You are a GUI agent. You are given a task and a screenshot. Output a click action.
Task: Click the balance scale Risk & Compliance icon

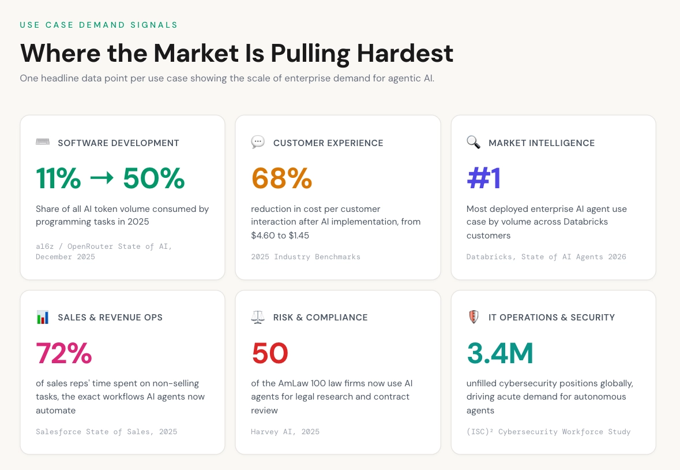pos(258,317)
